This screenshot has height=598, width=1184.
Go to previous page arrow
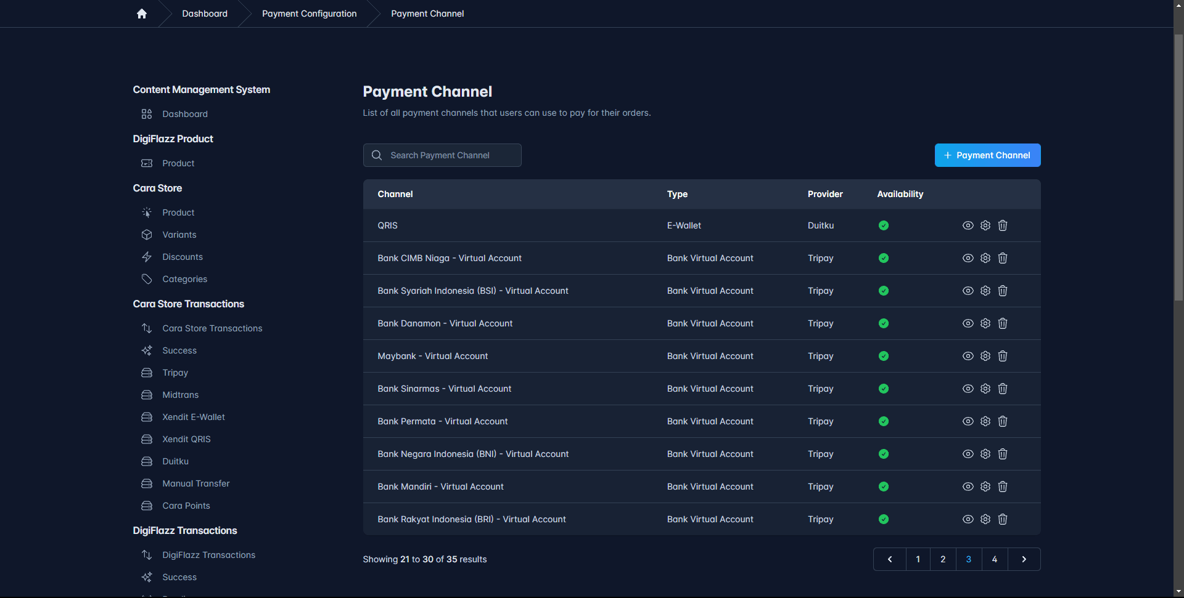point(890,559)
